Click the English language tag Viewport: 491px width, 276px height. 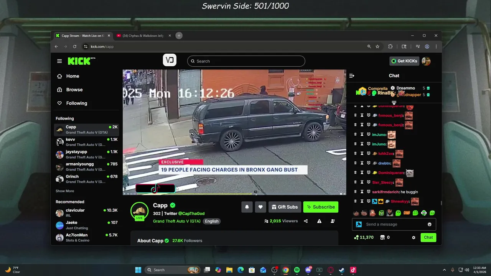(x=212, y=221)
